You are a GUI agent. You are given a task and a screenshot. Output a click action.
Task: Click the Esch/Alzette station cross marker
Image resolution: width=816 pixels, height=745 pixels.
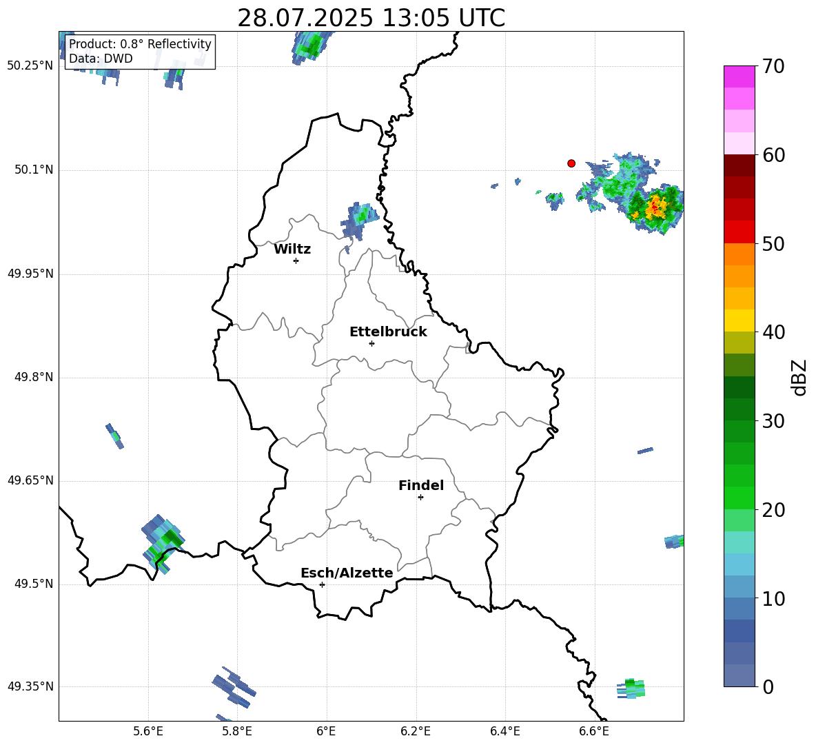pos(322,584)
